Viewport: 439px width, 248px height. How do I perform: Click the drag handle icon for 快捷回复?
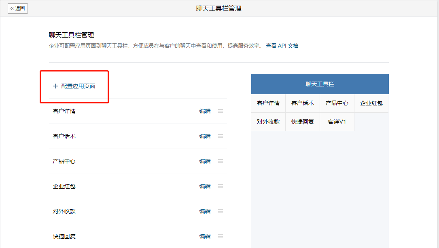click(221, 236)
